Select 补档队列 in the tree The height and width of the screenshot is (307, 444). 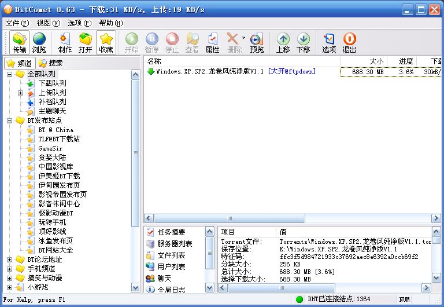[52, 102]
